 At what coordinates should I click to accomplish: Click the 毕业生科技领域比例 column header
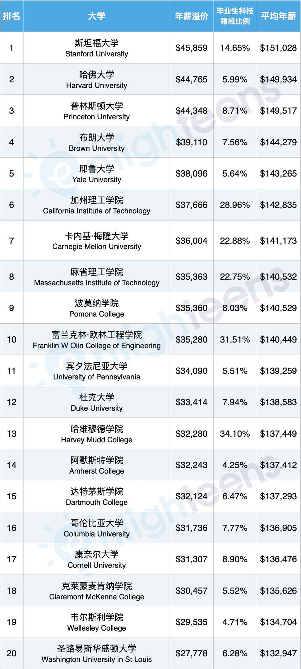coord(235,16)
